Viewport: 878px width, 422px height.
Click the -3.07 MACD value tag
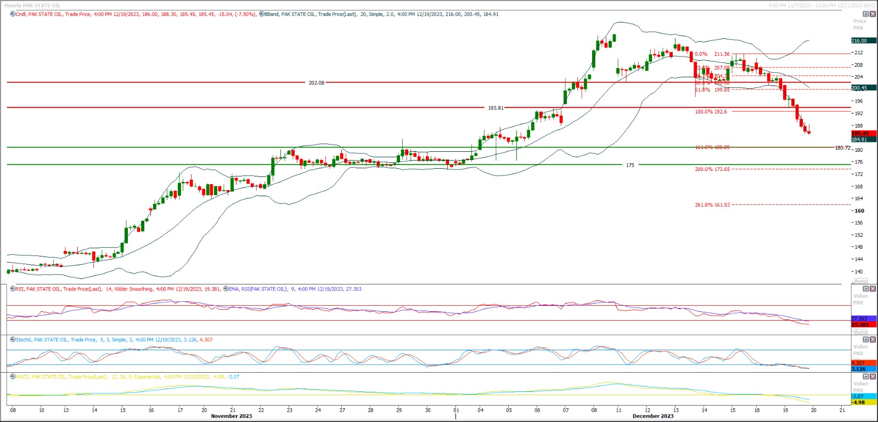coord(863,396)
